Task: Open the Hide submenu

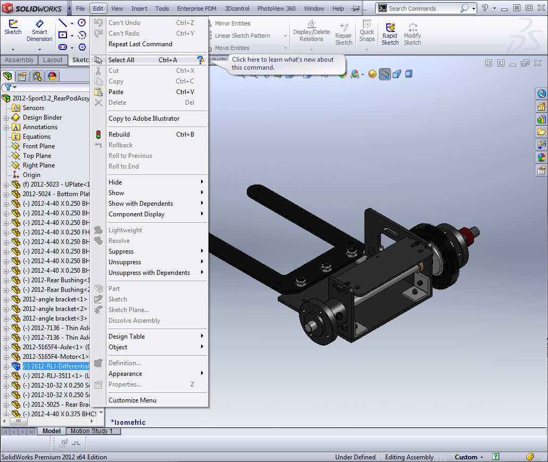Action: point(154,182)
